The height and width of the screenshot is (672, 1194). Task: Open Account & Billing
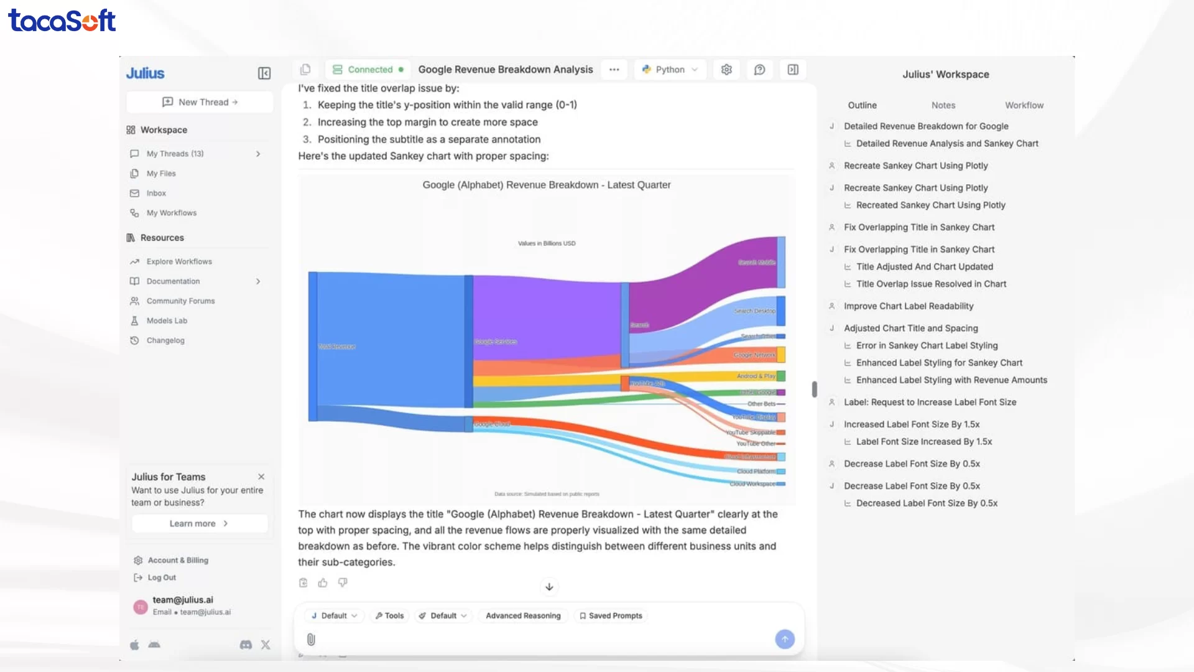(x=178, y=561)
